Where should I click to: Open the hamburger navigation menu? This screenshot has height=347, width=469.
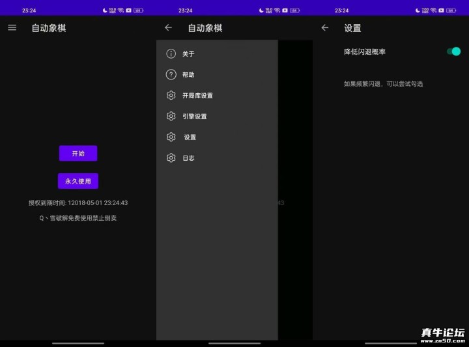[x=12, y=27]
